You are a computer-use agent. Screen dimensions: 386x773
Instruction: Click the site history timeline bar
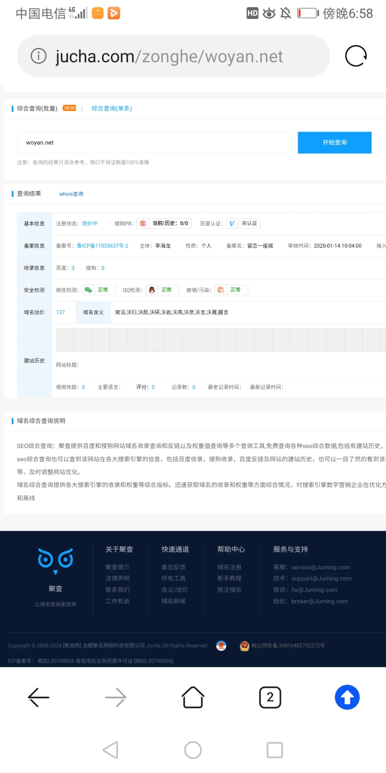[221, 340]
